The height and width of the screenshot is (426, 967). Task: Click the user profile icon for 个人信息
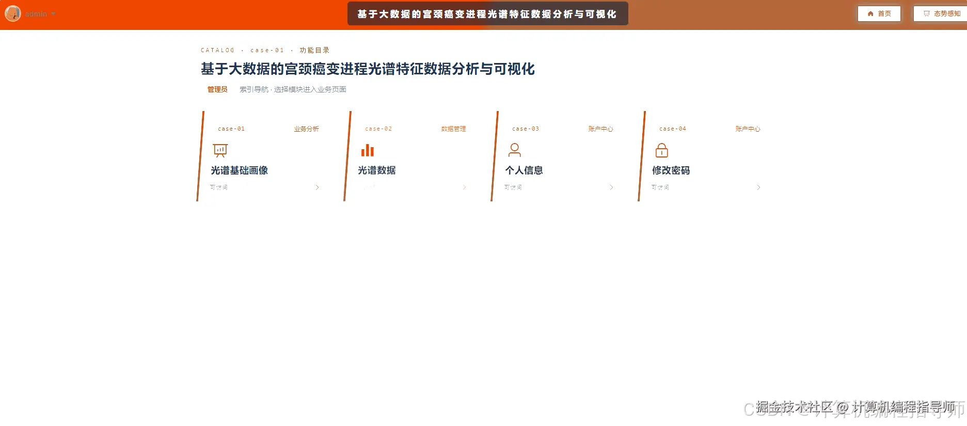pos(515,150)
